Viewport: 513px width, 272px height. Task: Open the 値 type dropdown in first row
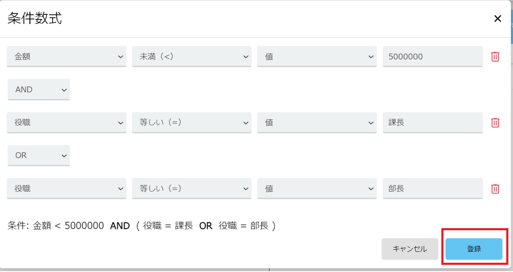(317, 57)
